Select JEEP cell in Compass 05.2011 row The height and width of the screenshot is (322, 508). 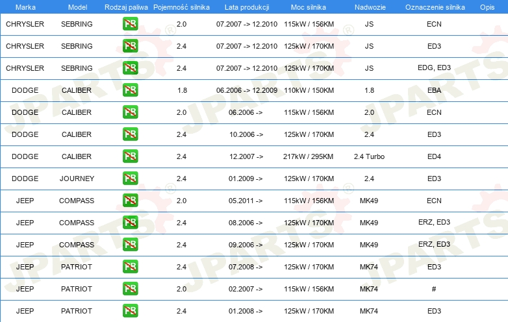click(25, 201)
